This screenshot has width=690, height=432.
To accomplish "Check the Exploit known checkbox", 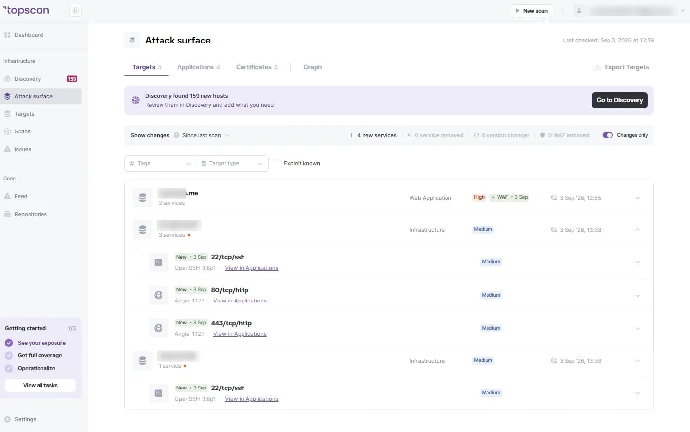I will (x=278, y=163).
